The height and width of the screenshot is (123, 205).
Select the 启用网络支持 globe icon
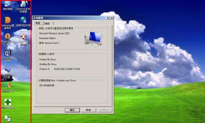[23, 22]
